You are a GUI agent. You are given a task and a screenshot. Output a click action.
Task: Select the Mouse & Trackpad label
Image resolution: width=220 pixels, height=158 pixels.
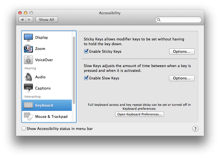[x=51, y=116]
